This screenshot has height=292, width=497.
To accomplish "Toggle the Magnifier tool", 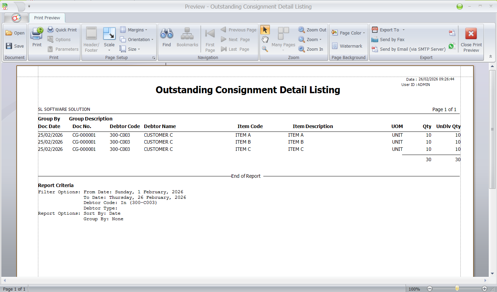I will [x=265, y=49].
